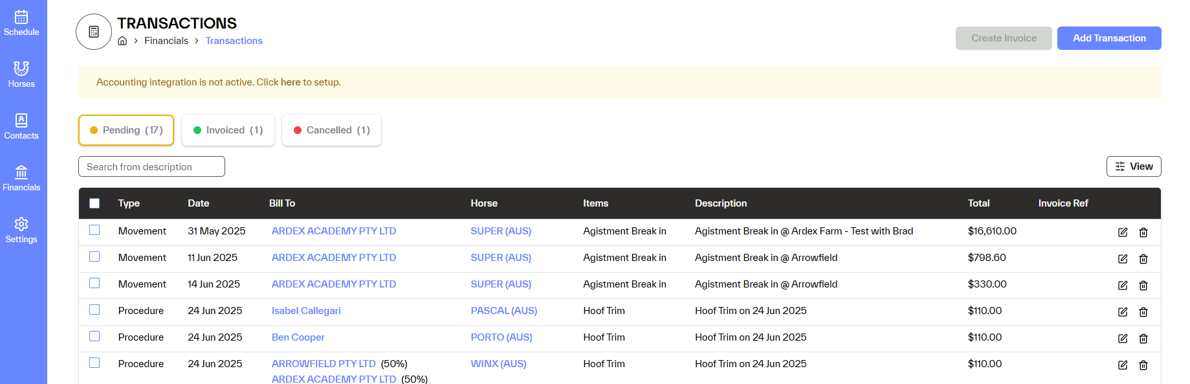This screenshot has width=1190, height=384.
Task: Click the Add Transaction button
Action: tap(1109, 38)
